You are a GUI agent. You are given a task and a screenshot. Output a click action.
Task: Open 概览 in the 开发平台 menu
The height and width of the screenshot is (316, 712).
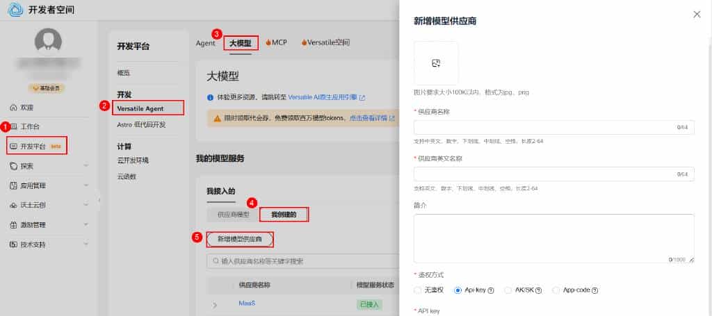coord(124,73)
